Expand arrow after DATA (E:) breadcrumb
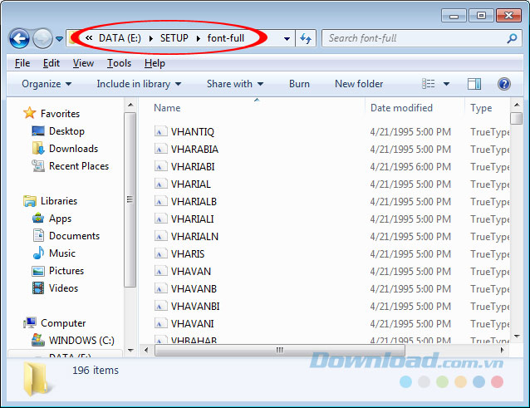 click(150, 38)
